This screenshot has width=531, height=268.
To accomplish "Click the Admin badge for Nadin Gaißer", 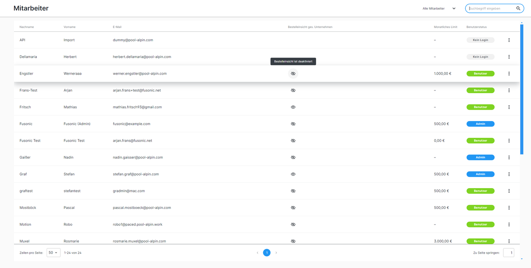I will (x=480, y=157).
